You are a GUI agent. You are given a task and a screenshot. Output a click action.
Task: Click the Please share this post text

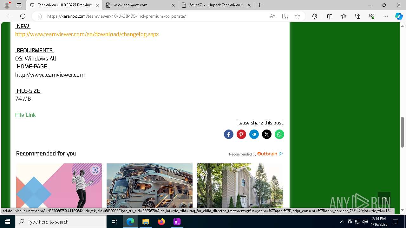[260, 123]
